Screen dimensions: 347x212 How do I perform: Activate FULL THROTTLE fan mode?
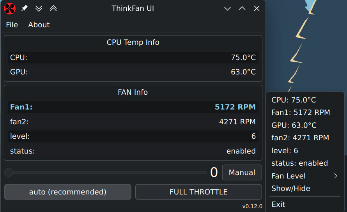coord(198,192)
